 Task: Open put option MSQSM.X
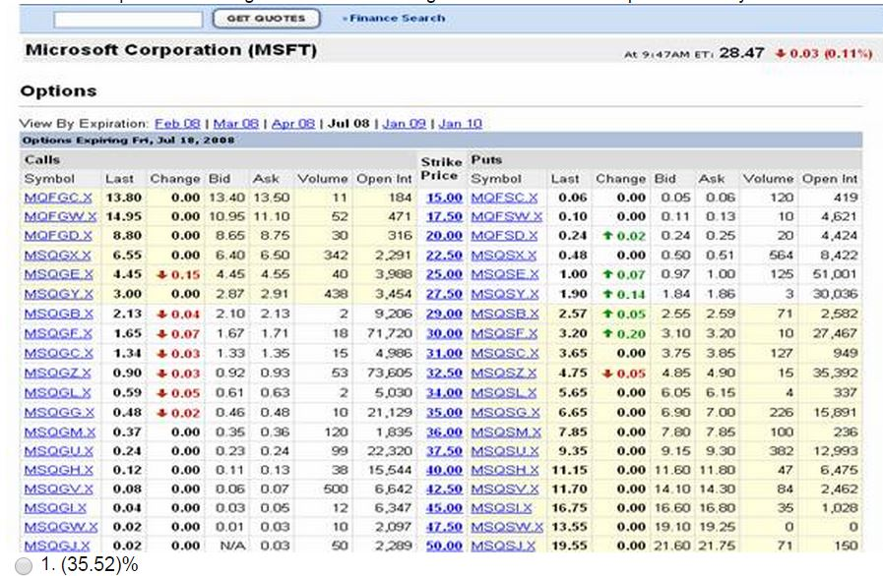pos(506,432)
